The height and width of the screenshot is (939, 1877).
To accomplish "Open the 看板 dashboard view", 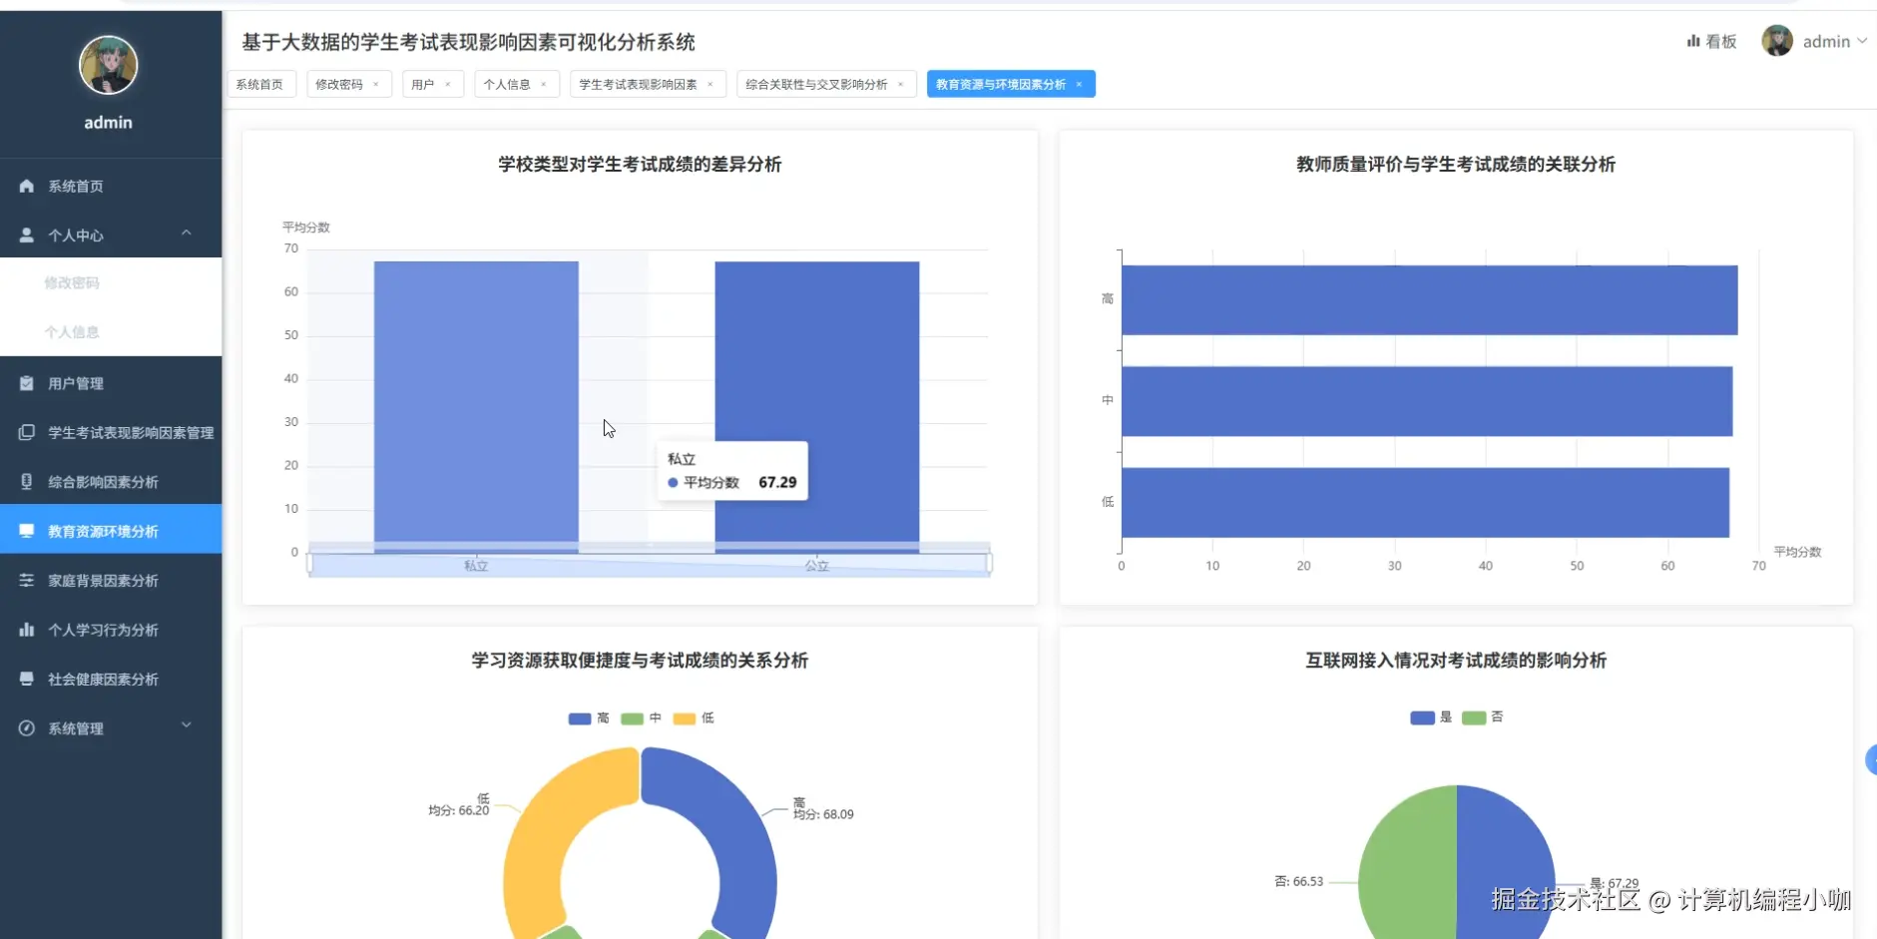I will [1710, 41].
